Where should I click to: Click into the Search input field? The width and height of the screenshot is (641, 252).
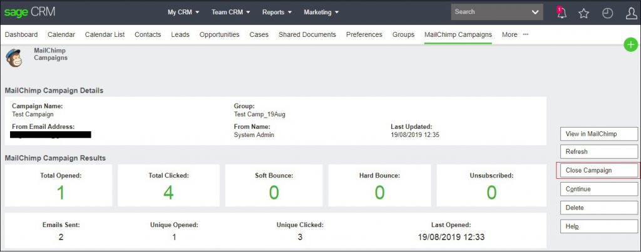(489, 12)
